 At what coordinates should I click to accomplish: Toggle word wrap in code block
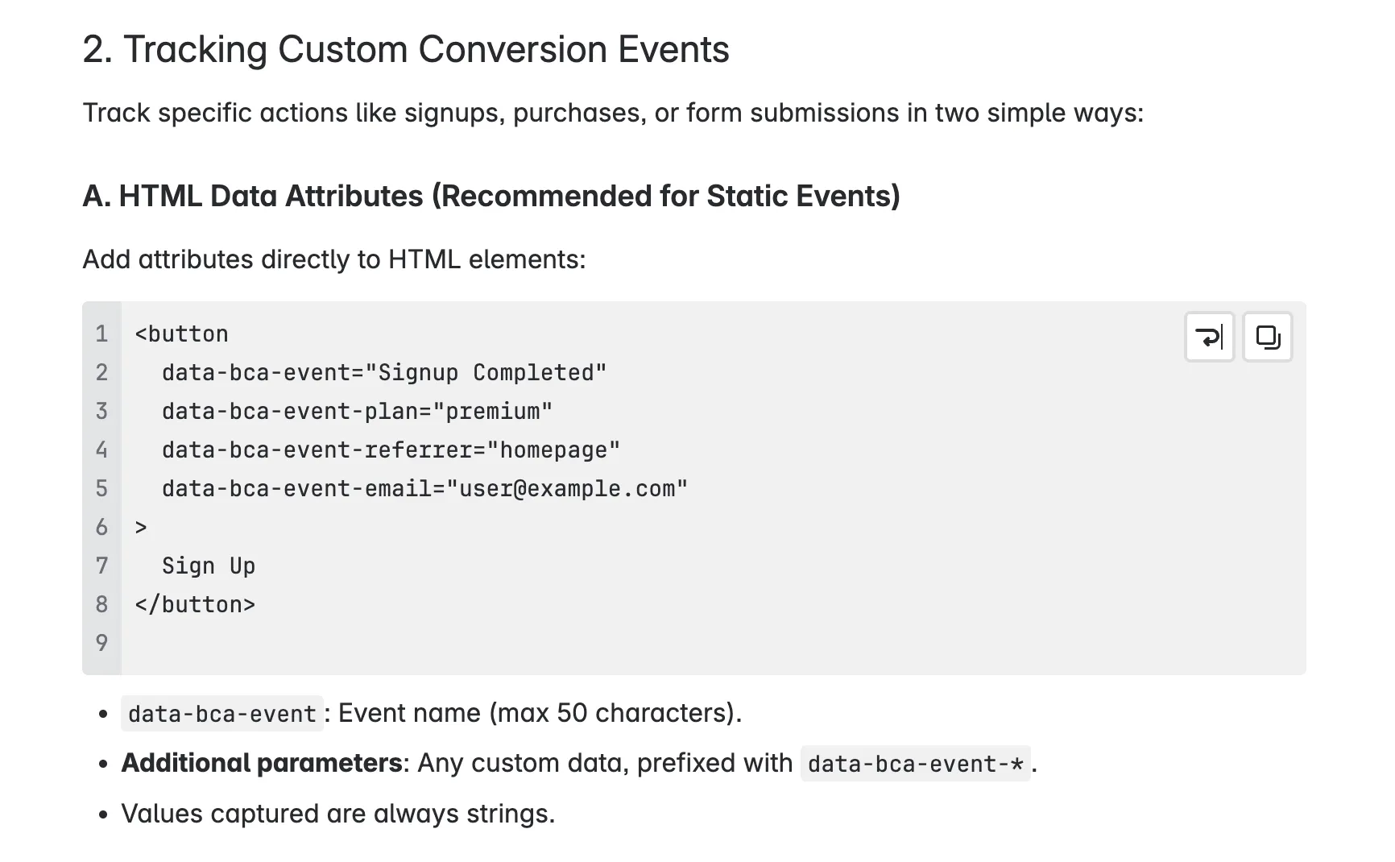pos(1209,337)
